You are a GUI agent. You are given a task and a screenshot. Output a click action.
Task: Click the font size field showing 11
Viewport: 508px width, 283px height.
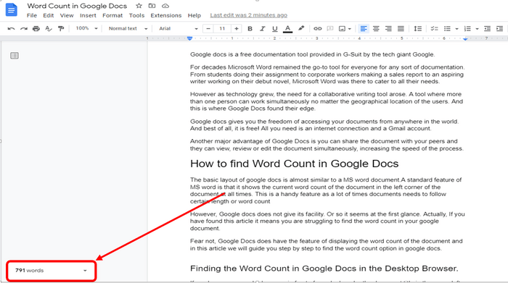tap(222, 29)
